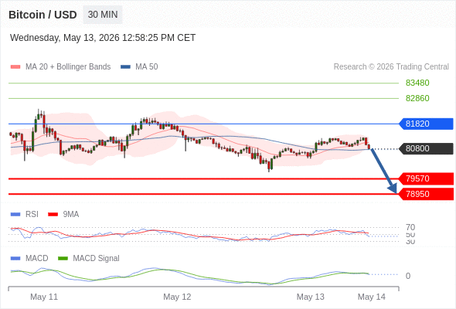Screen dimensions: 456x309
Task: Click the MA 20 + Bollinger Bands legend swatch
Action: [15, 67]
